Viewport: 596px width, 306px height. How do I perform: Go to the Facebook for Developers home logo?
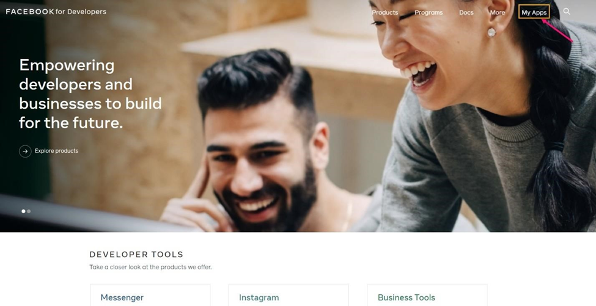point(56,12)
